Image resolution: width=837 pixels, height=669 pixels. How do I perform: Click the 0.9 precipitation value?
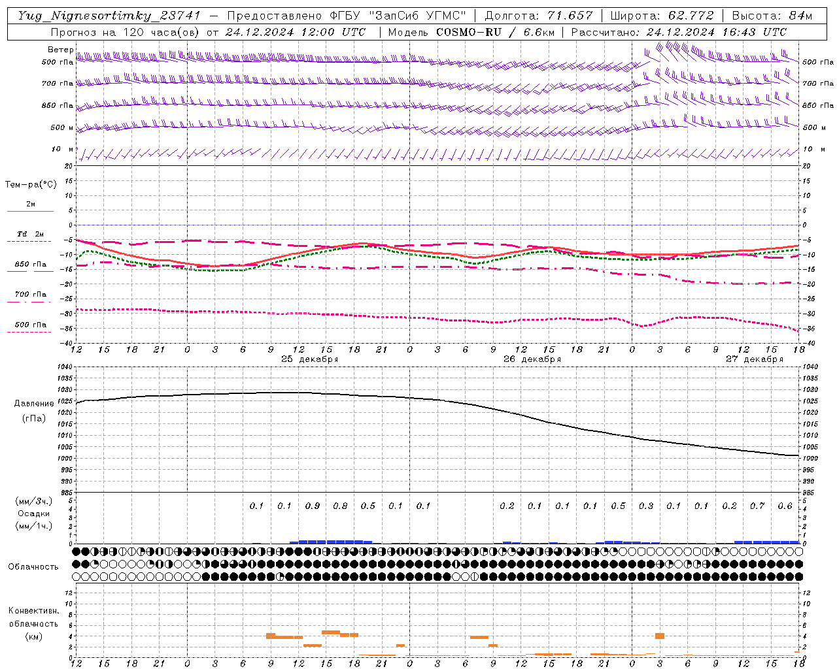tap(312, 506)
